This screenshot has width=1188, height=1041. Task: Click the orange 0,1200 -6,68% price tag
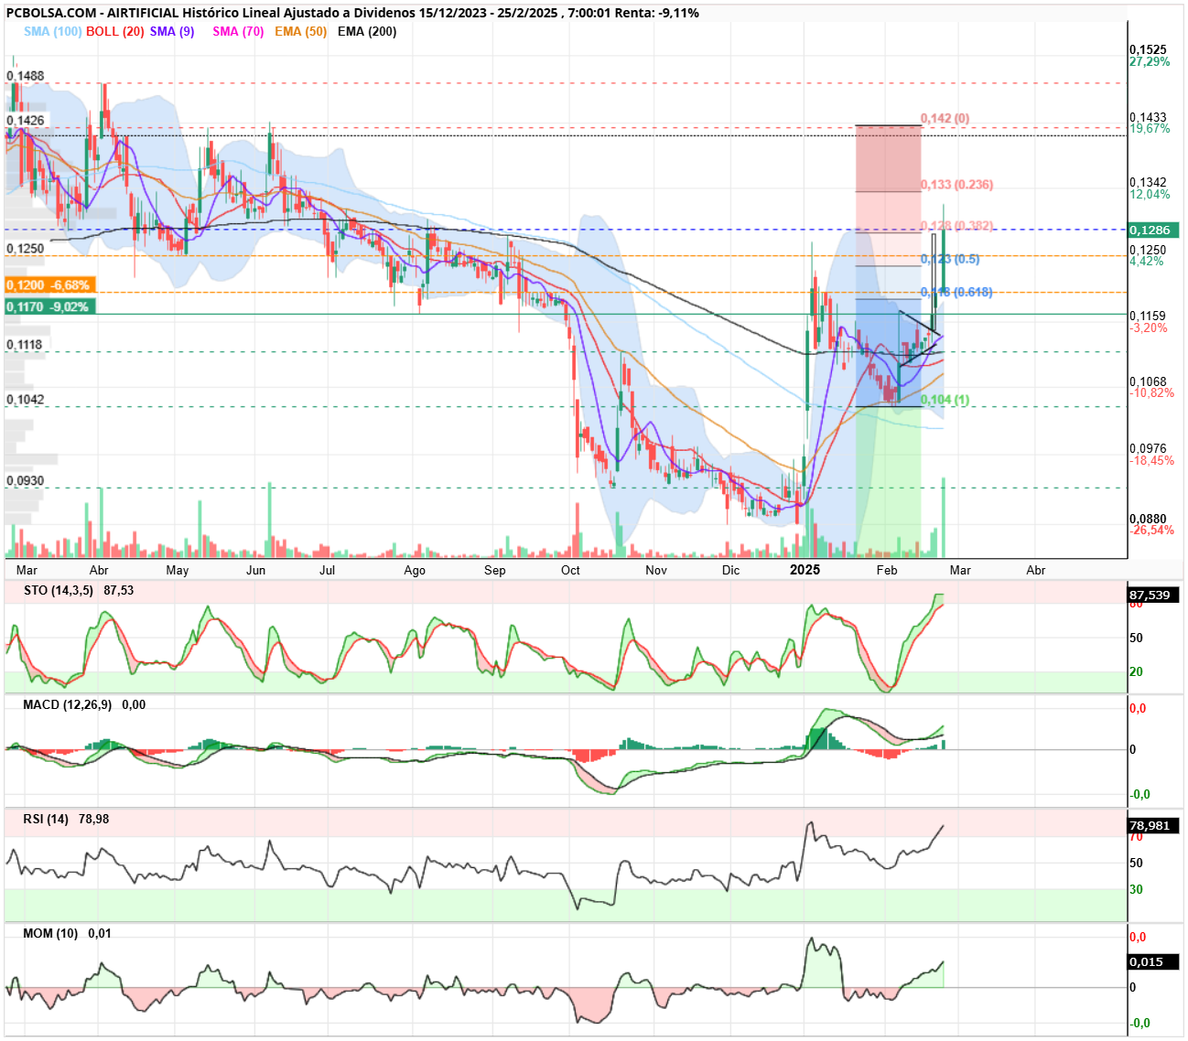[49, 285]
